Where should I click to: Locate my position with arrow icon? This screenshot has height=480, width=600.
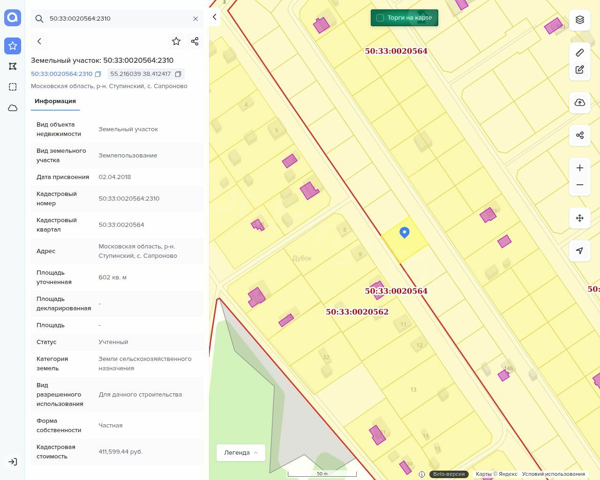[x=580, y=251]
